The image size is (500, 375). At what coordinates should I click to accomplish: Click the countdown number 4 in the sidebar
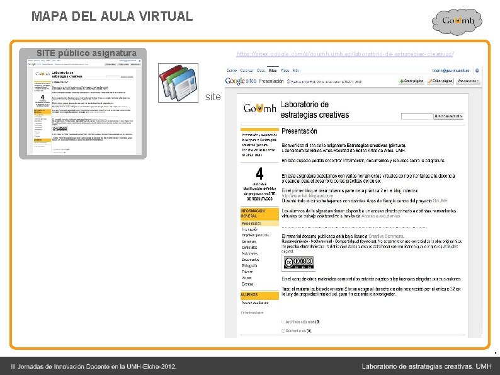(x=259, y=174)
